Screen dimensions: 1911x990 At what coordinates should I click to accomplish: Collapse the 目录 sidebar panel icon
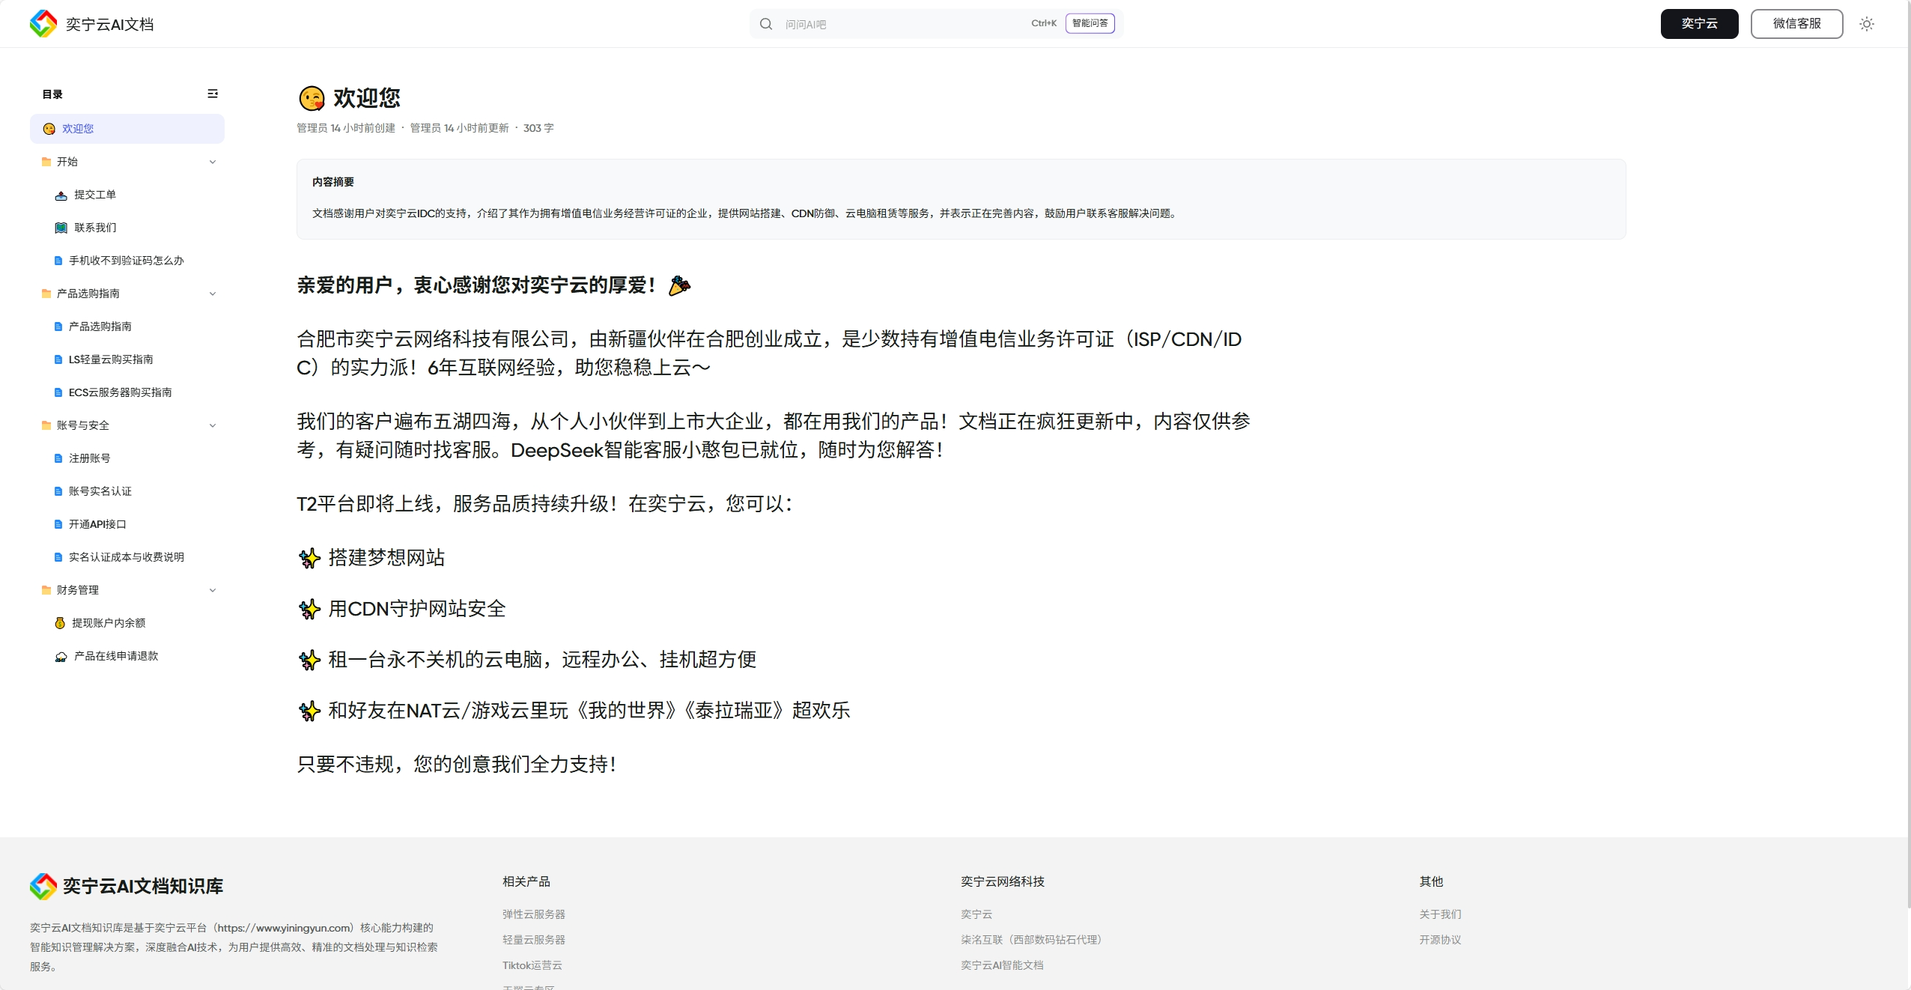coord(213,93)
